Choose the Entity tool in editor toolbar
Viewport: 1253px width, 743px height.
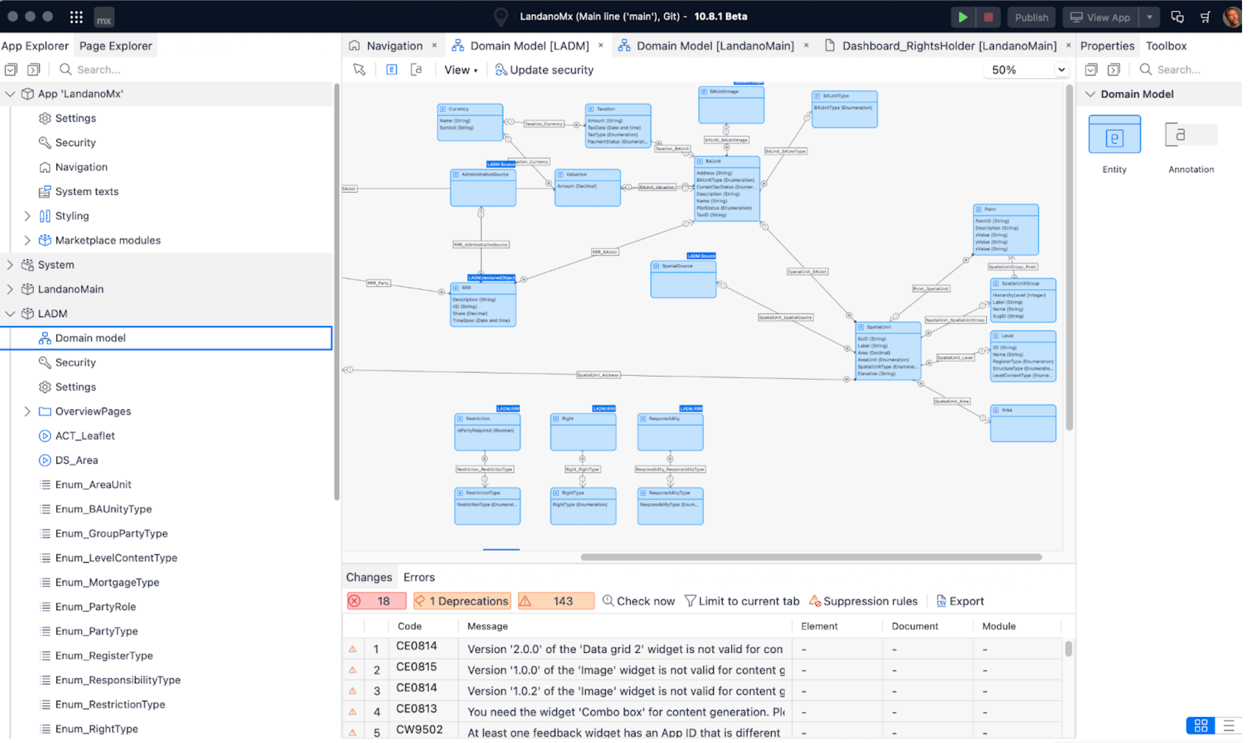pos(391,70)
